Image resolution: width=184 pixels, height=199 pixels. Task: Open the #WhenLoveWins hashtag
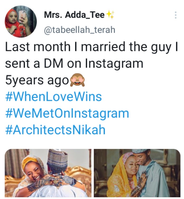point(53,97)
